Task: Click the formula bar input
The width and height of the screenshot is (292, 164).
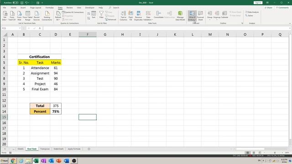Action: (x=166, y=28)
